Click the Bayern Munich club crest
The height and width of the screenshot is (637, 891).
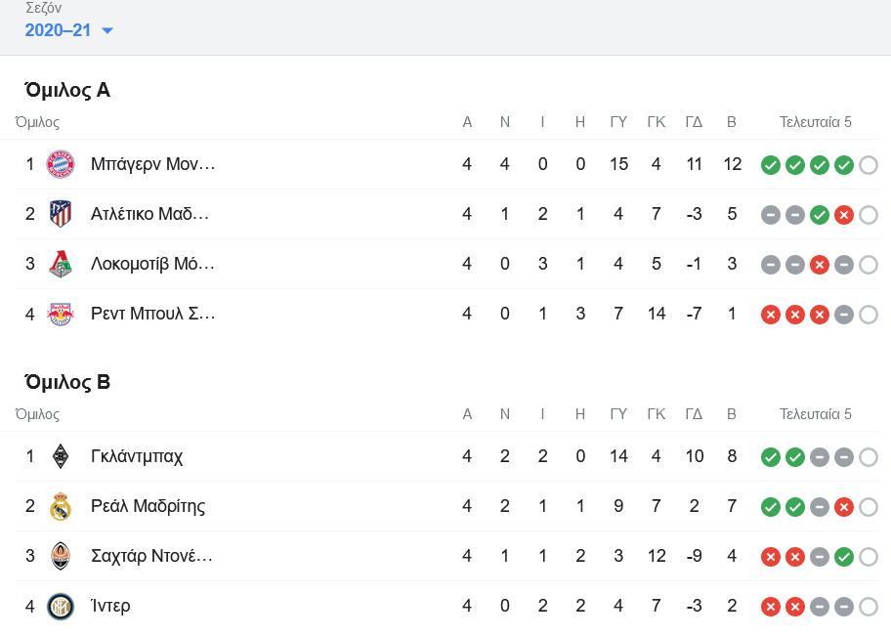61,164
